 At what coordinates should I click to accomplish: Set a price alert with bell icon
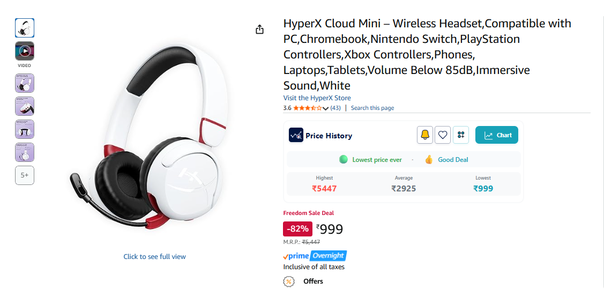(425, 135)
